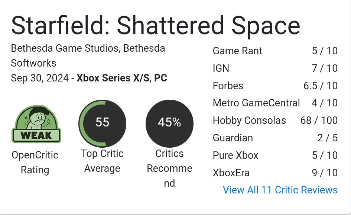Click the 45% Critics Recommend circle
This screenshot has width=351, height=215.
click(x=169, y=123)
